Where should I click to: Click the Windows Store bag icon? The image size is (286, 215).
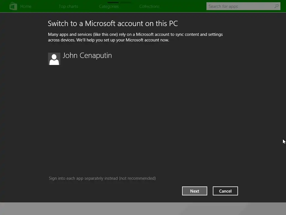[x=13, y=6]
